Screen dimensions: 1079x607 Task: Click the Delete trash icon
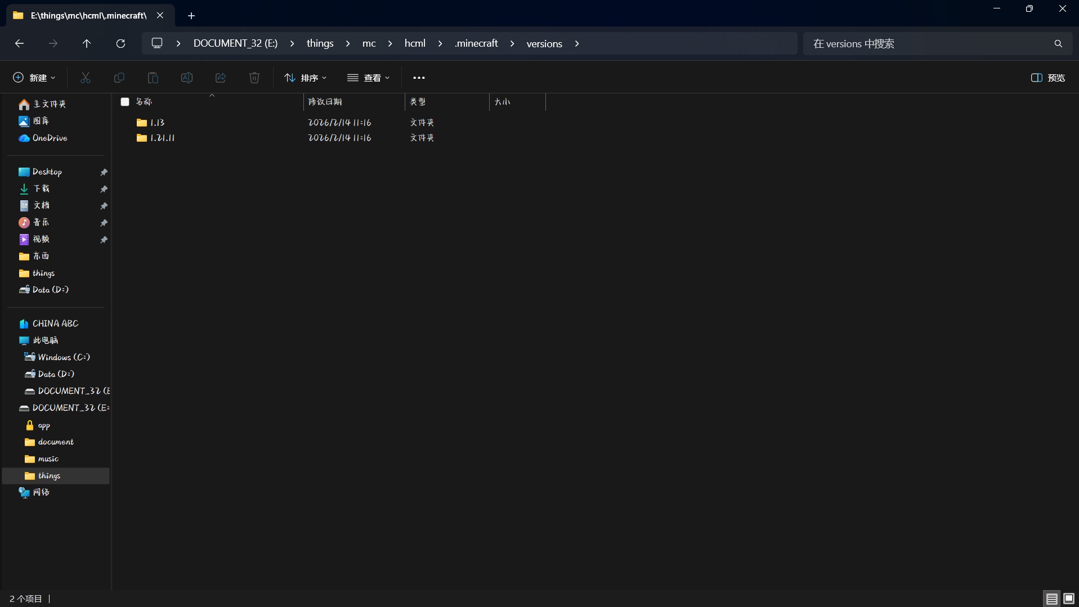pos(254,78)
